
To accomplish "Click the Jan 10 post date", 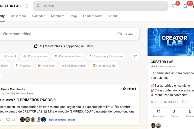I will click(5, 93).
